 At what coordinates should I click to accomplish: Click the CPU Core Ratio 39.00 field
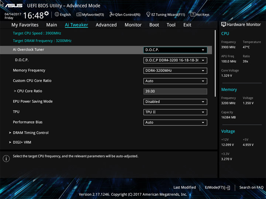[175, 91]
